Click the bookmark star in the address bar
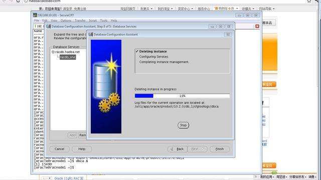 point(309,1)
